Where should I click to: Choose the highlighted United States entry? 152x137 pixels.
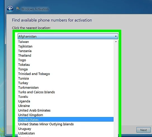click(66, 119)
